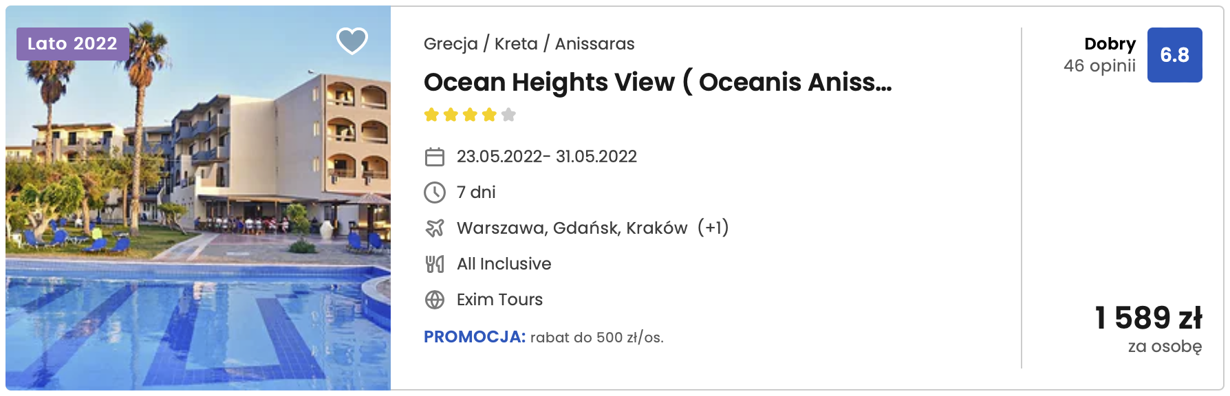Click the clock icon next to 7 dni
Viewport: 1230px width, 396px height.
pyautogui.click(x=435, y=192)
